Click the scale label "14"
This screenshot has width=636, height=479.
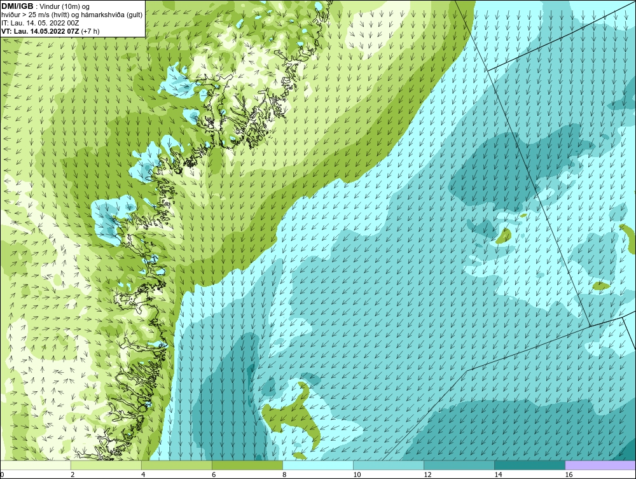(x=498, y=475)
